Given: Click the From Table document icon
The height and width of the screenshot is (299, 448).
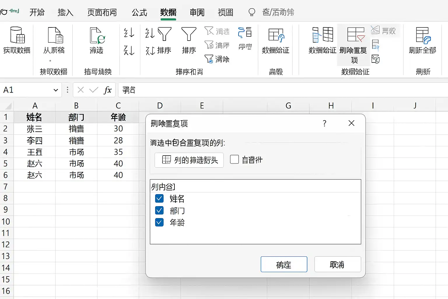Looking at the screenshot, I should point(55,35).
